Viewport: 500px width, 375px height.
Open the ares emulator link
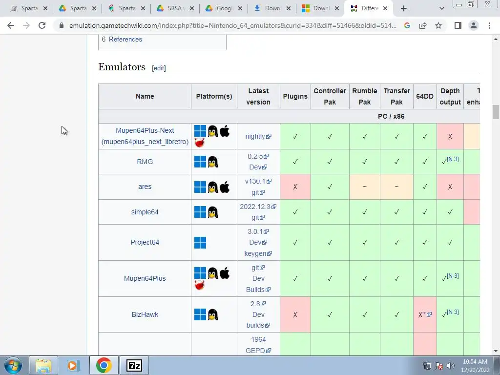pos(145,187)
